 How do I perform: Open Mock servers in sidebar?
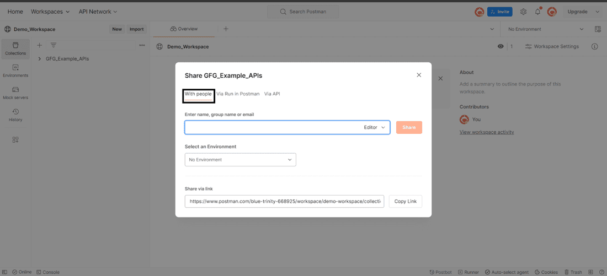point(15,93)
